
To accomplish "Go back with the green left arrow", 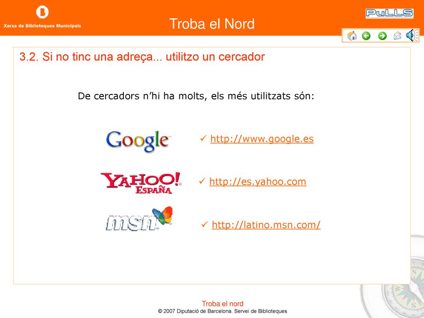I will point(366,36).
